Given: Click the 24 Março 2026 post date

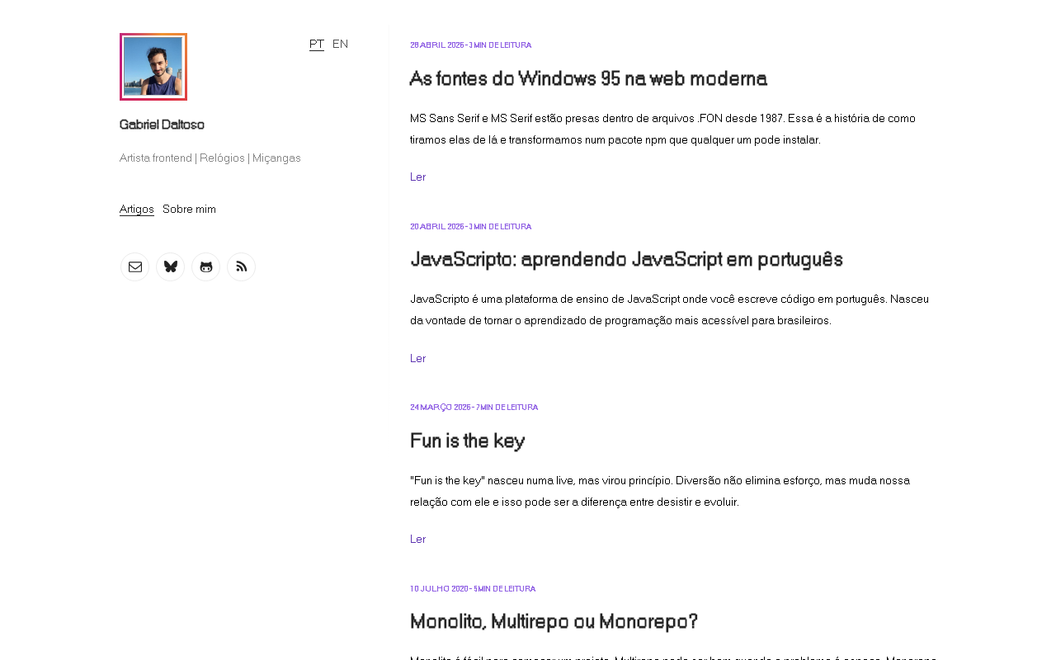Looking at the screenshot, I should coord(441,408).
